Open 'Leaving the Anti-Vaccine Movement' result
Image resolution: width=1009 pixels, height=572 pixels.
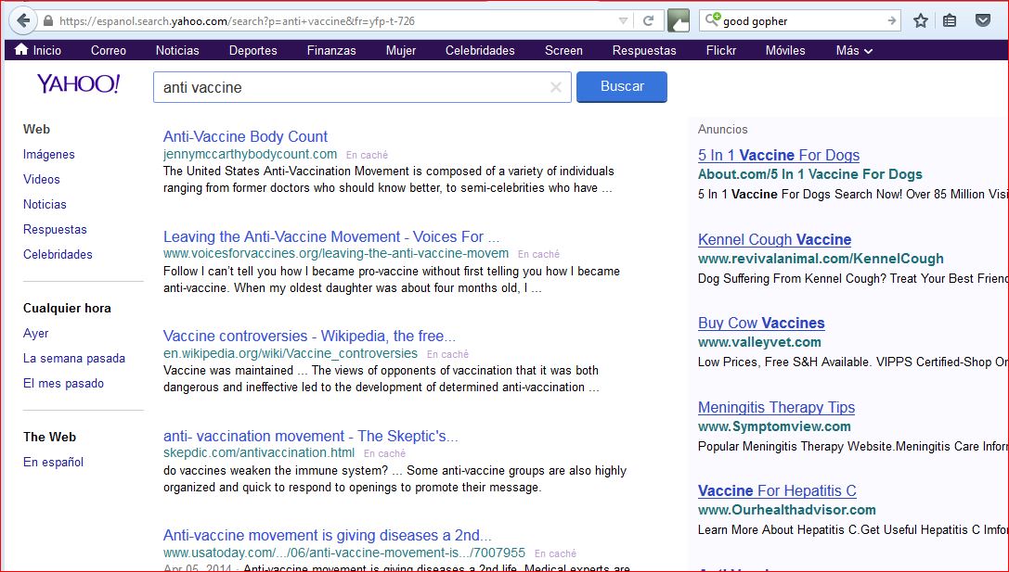point(331,236)
